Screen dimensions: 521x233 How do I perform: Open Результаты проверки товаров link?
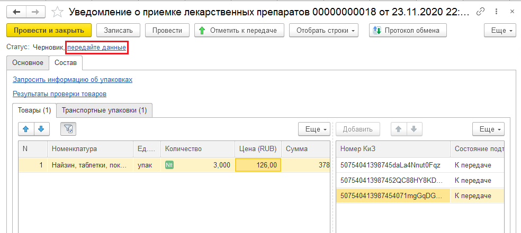tap(59, 94)
